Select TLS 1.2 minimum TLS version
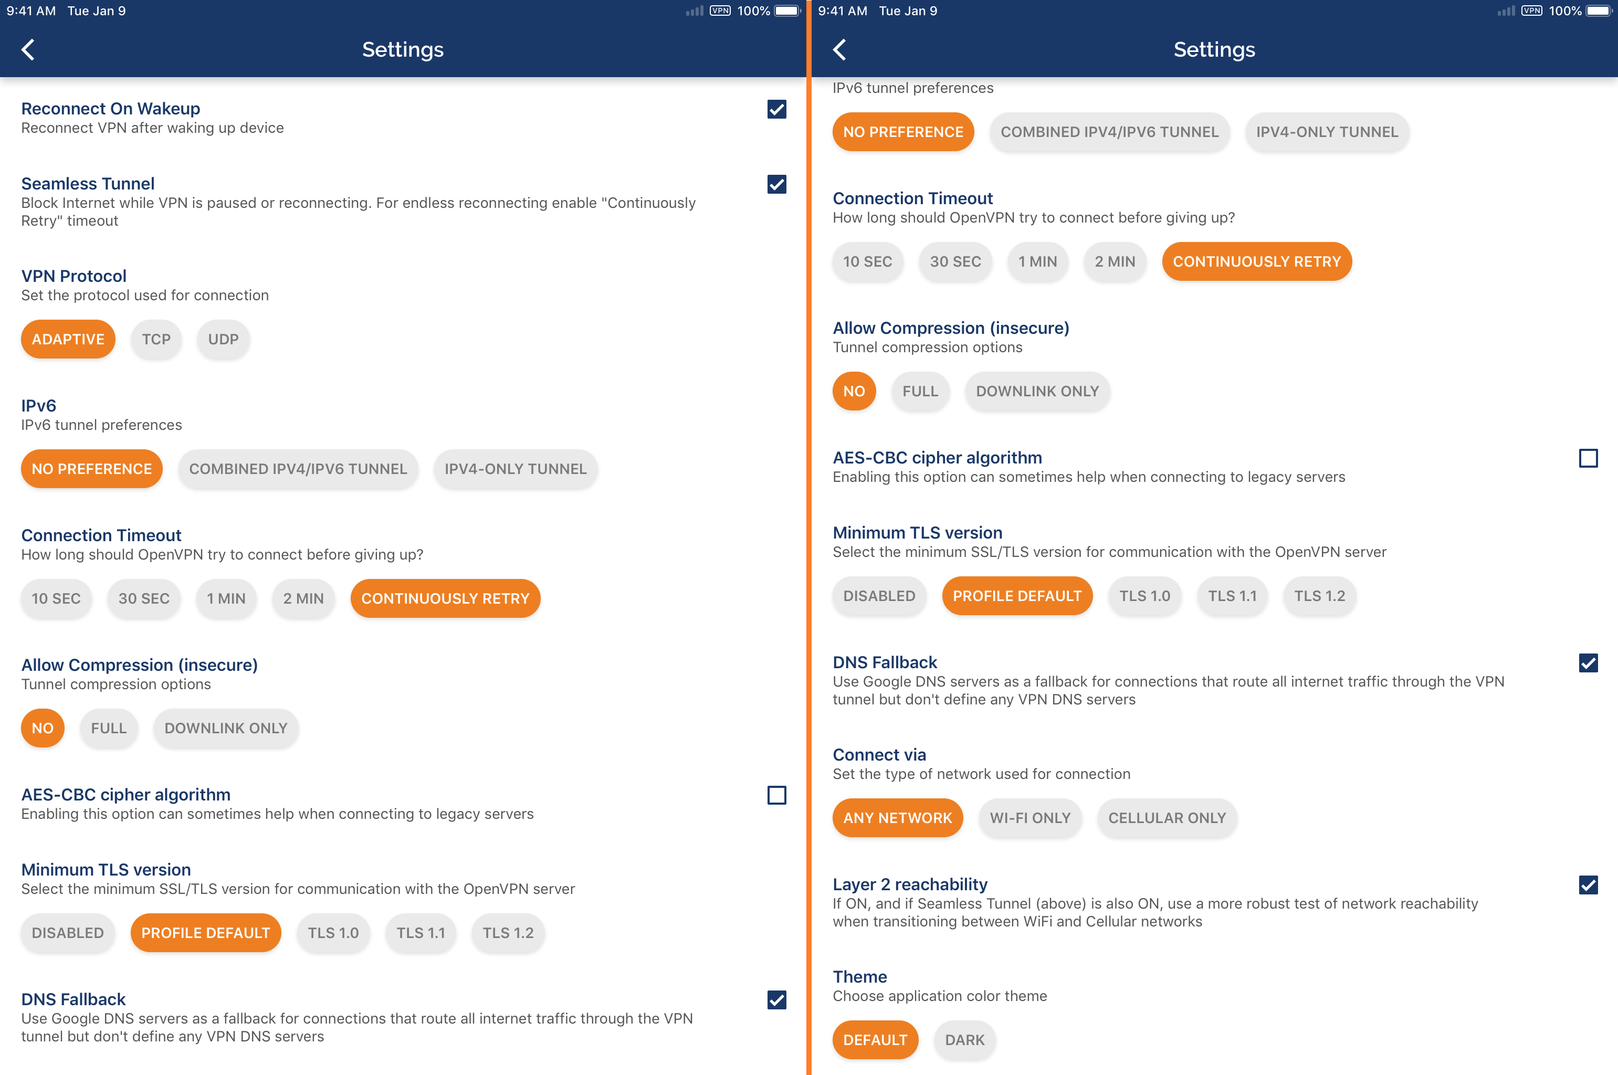The width and height of the screenshot is (1618, 1075). click(1319, 596)
